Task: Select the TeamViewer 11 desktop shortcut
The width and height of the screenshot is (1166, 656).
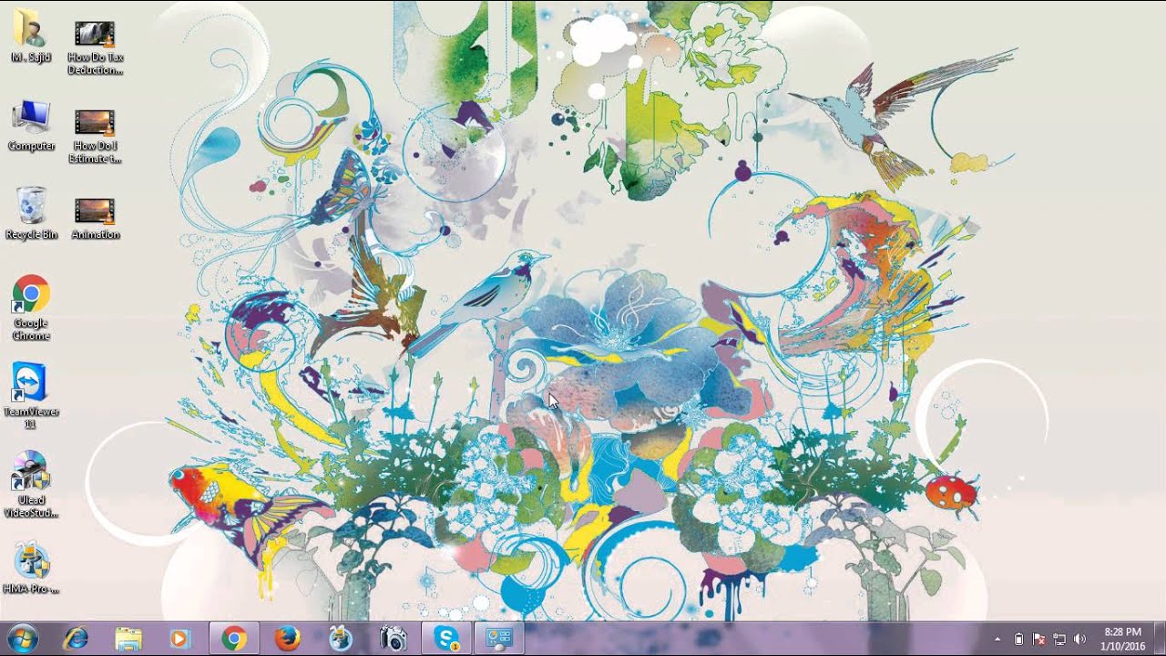Action: (x=31, y=396)
